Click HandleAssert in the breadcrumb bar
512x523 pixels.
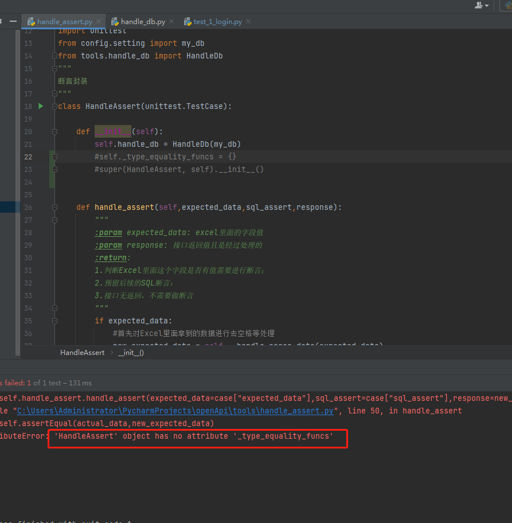pos(82,353)
